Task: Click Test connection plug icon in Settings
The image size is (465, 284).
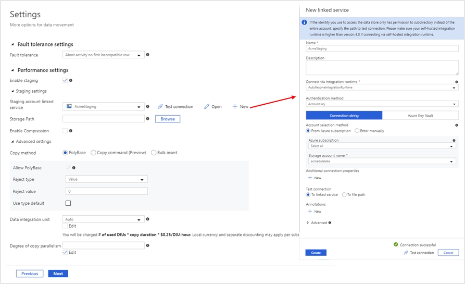Action: (x=160, y=106)
